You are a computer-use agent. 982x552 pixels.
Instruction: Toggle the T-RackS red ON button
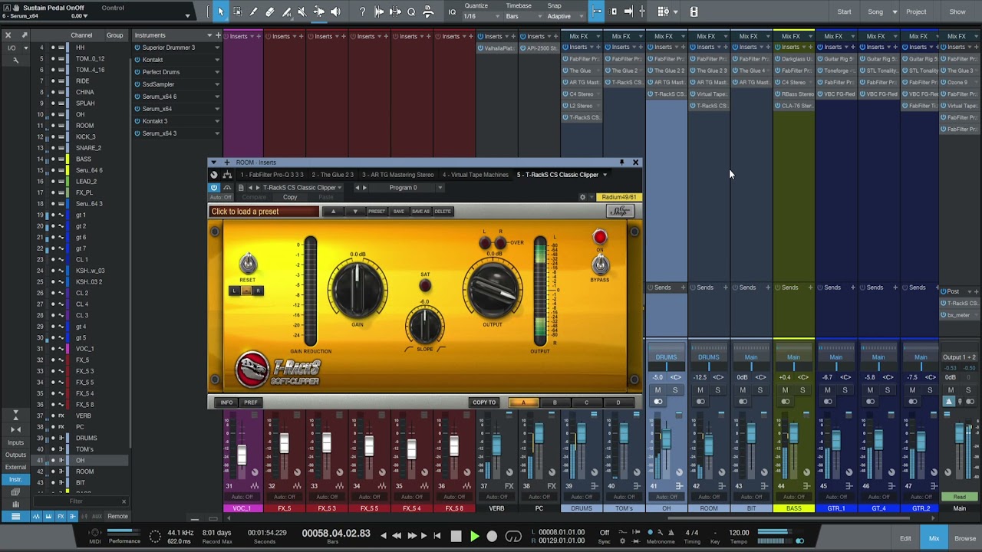pos(600,238)
